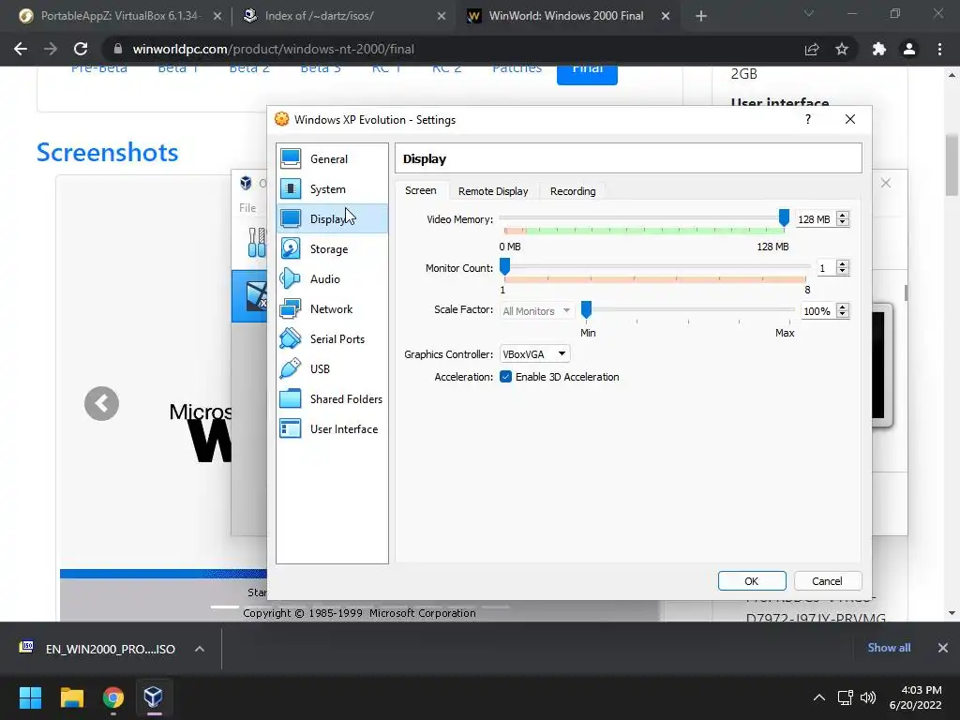Toggle Enable 3D Acceleration checkbox
The image size is (960, 720).
tap(505, 377)
